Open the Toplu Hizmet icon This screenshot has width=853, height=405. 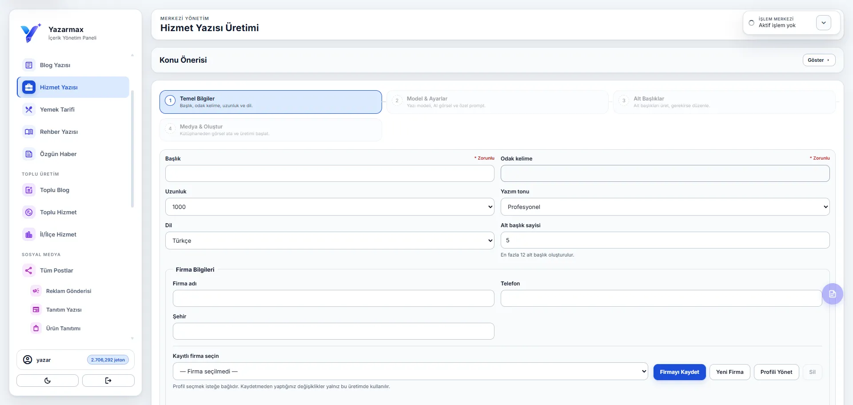click(29, 212)
